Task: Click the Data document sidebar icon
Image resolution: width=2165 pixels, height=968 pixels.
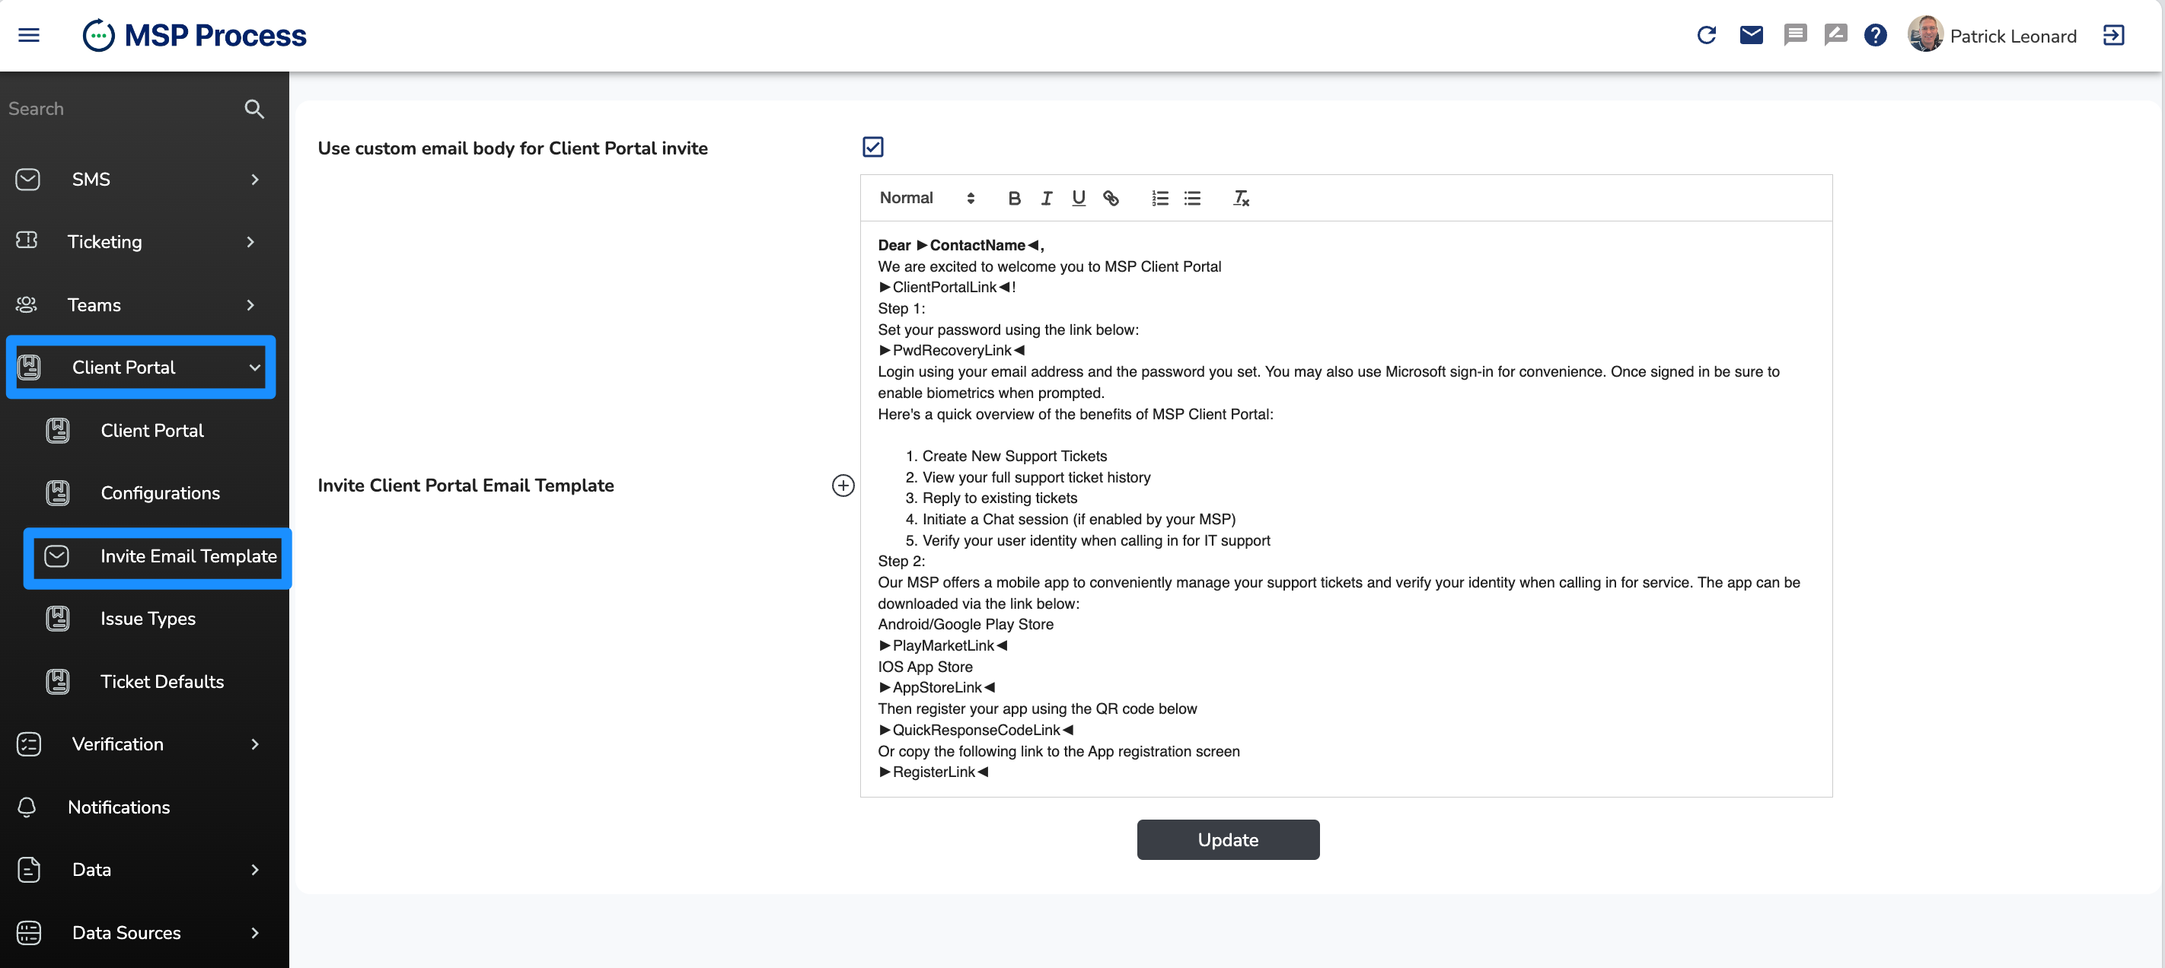Action: click(x=29, y=870)
